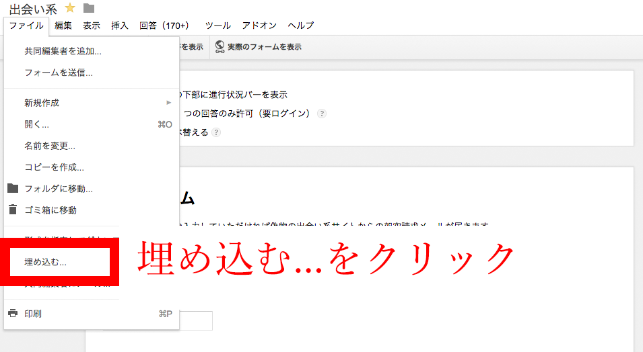643x352 pixels.
Task: Open the アドオン menu
Action: [x=259, y=26]
